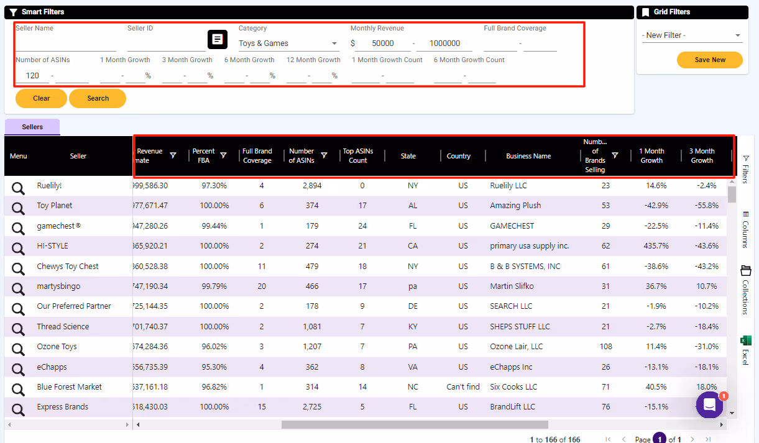759x443 pixels.
Task: Click magnifier icon for Ruelily! row
Action: click(x=18, y=188)
